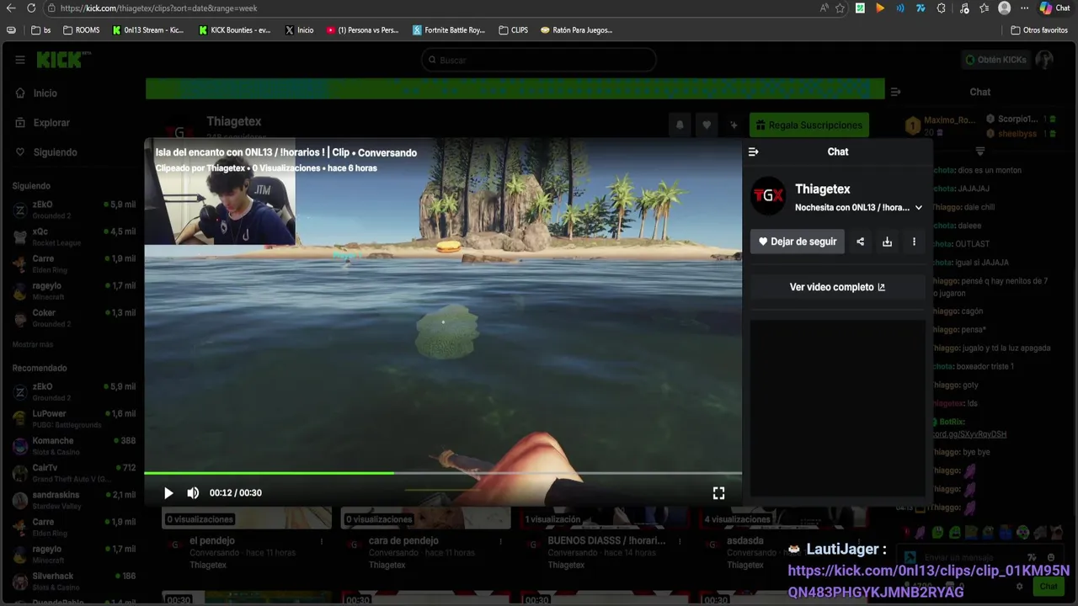Download the clip
Image resolution: width=1078 pixels, height=606 pixels.
pos(887,242)
